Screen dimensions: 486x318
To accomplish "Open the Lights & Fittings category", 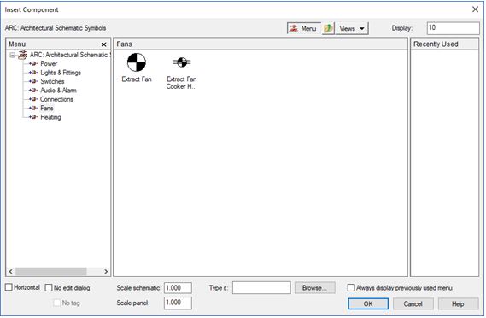I will 61,73.
